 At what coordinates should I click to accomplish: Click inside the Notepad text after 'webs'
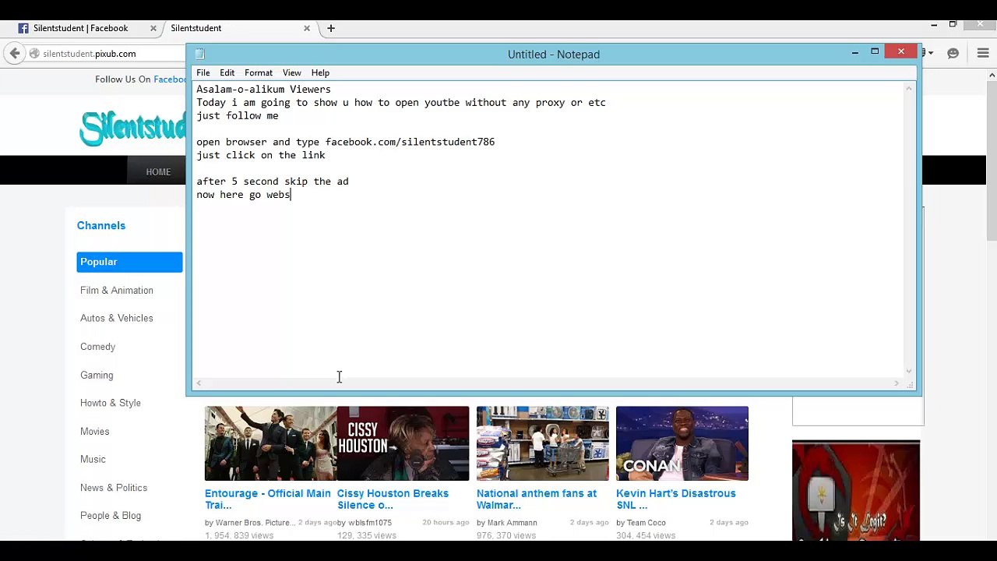(291, 195)
